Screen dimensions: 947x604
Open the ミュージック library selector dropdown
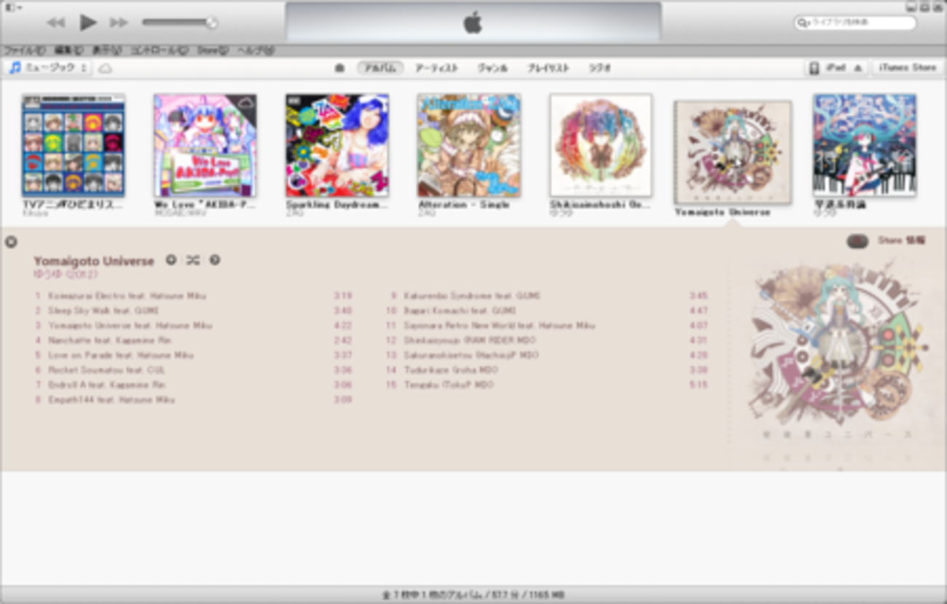point(49,68)
